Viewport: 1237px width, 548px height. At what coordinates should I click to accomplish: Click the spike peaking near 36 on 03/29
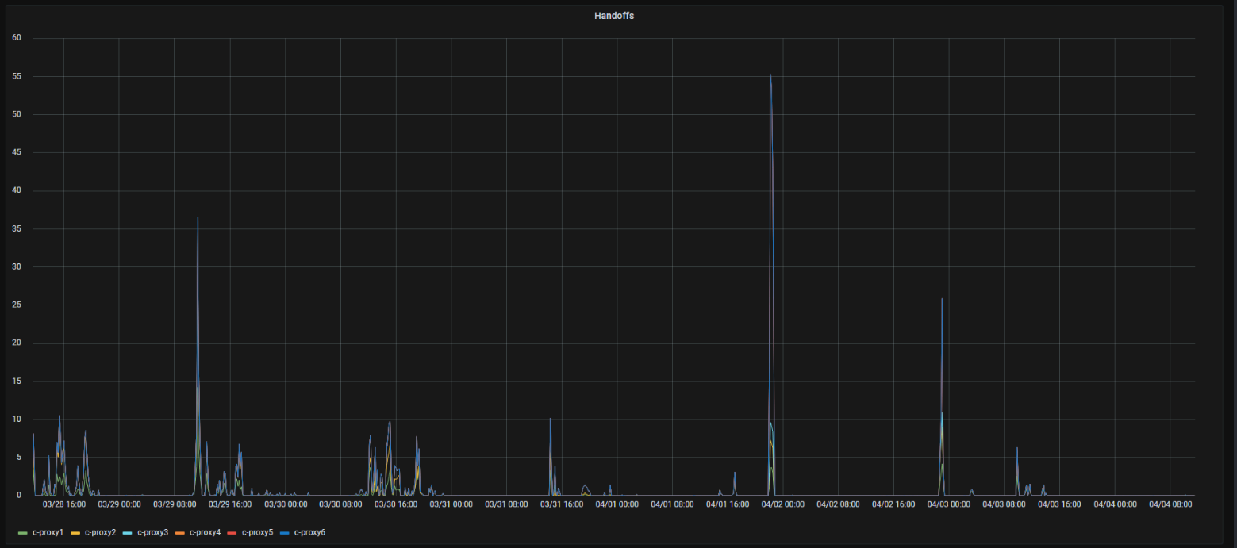pyautogui.click(x=198, y=218)
